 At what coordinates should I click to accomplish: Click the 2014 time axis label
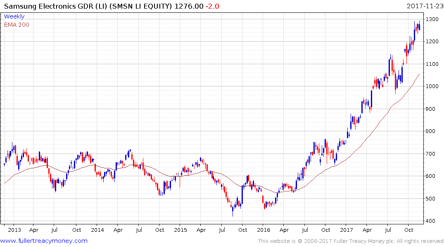point(97,230)
